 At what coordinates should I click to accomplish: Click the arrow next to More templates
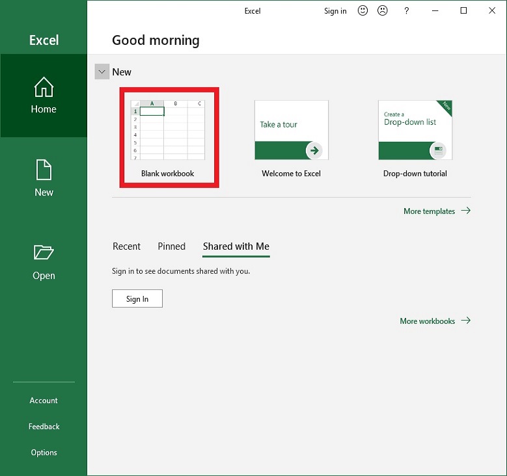[466, 211]
